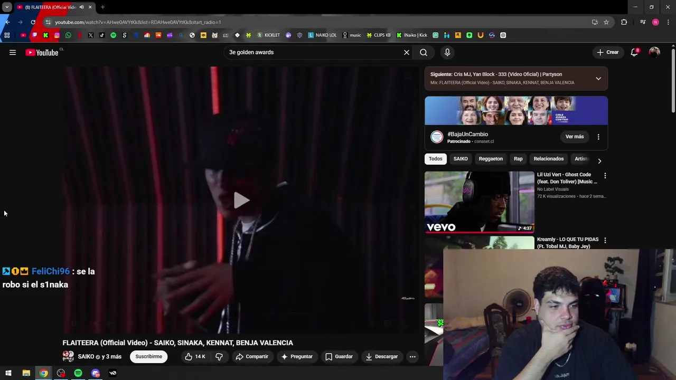Open the YouTube guide hamburger menu
The height and width of the screenshot is (380, 676).
click(13, 52)
